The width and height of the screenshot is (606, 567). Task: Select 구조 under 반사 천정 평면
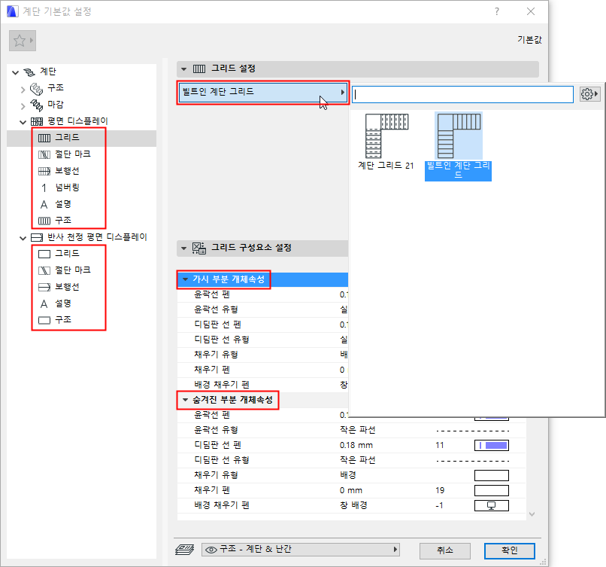click(63, 320)
